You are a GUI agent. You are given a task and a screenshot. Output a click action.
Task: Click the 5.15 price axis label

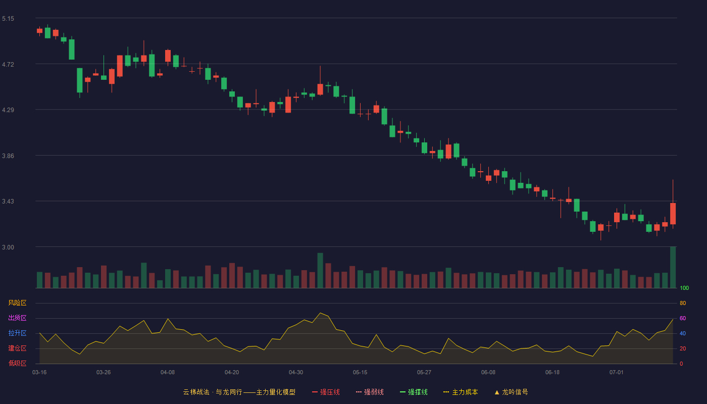pos(8,19)
